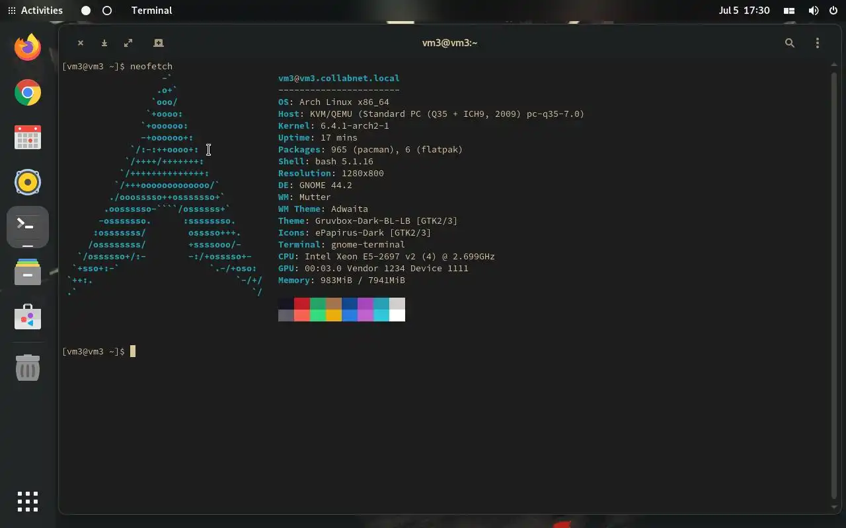This screenshot has height=528, width=846.
Task: Click the "Host: KVM/QEMU" line
Action: [x=432, y=114]
